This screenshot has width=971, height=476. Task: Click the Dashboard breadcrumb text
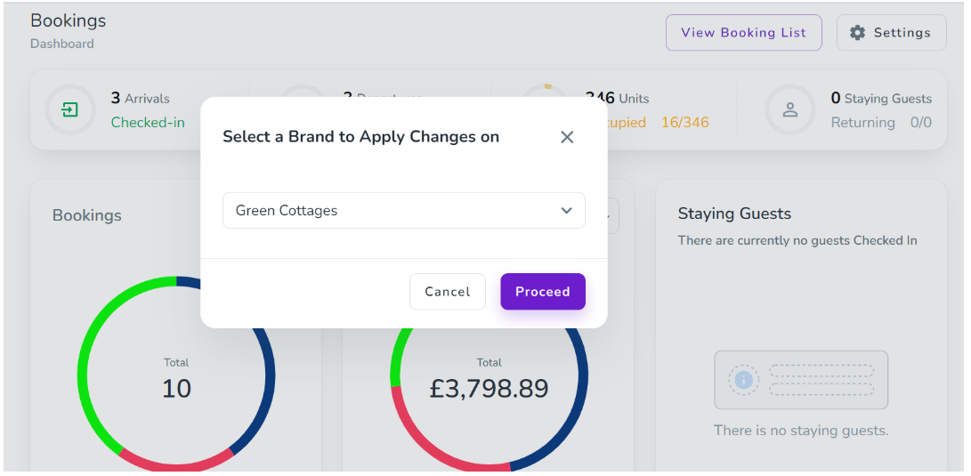[61, 44]
